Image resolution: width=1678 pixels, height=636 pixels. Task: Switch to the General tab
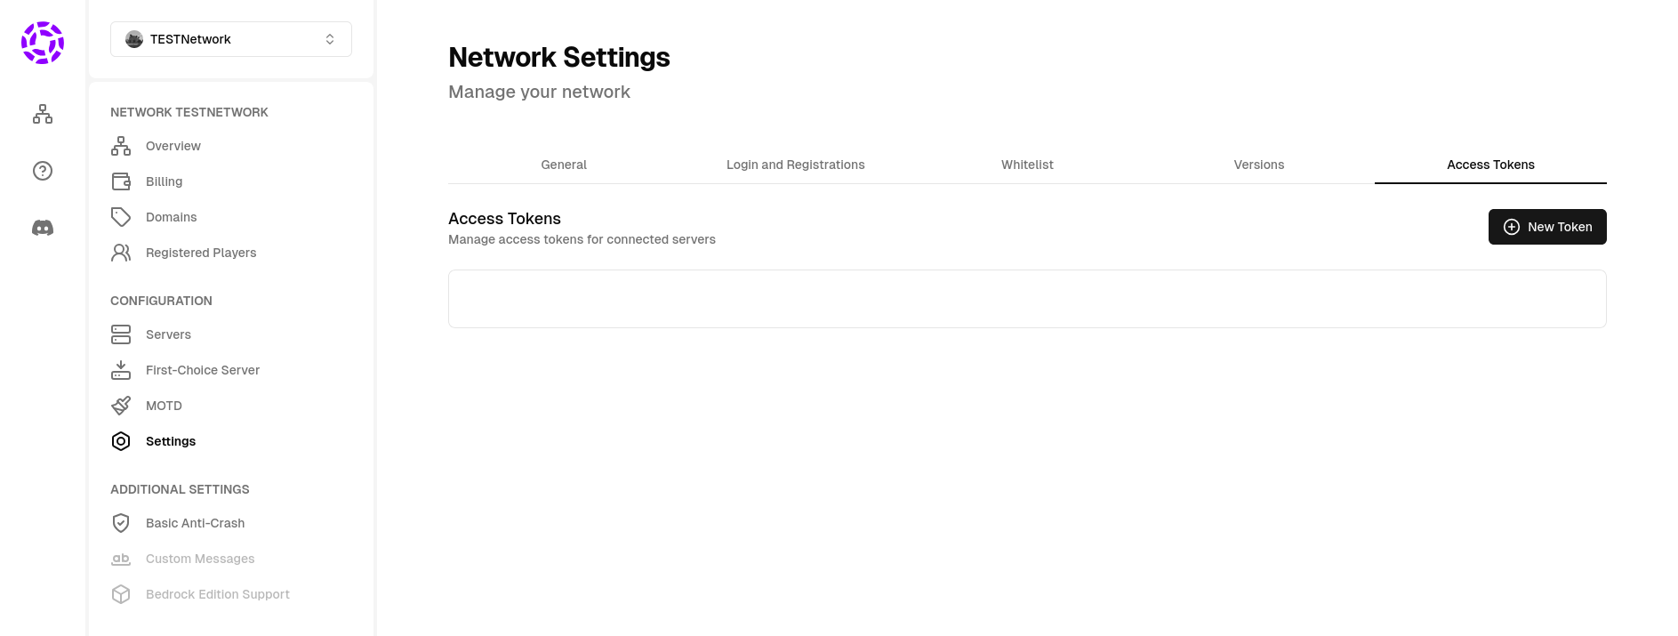tap(564, 165)
